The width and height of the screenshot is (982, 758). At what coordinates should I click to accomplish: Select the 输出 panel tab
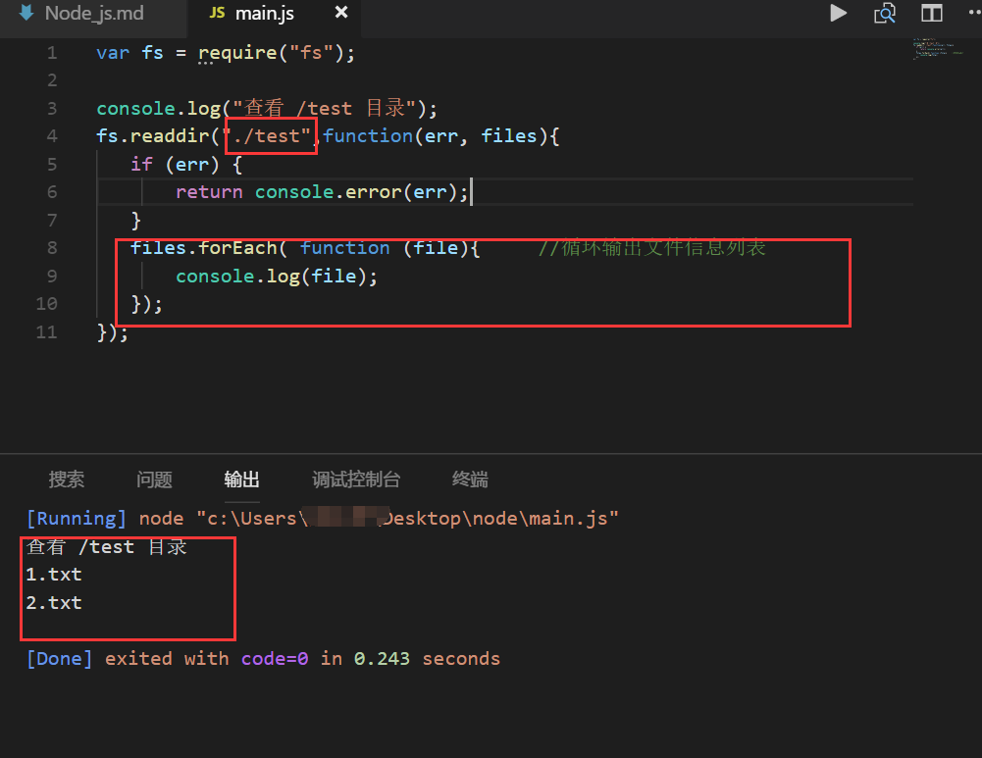tap(241, 480)
